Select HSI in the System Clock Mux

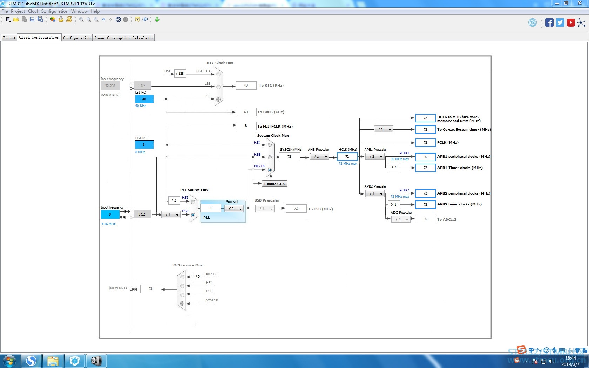pyautogui.click(x=270, y=145)
